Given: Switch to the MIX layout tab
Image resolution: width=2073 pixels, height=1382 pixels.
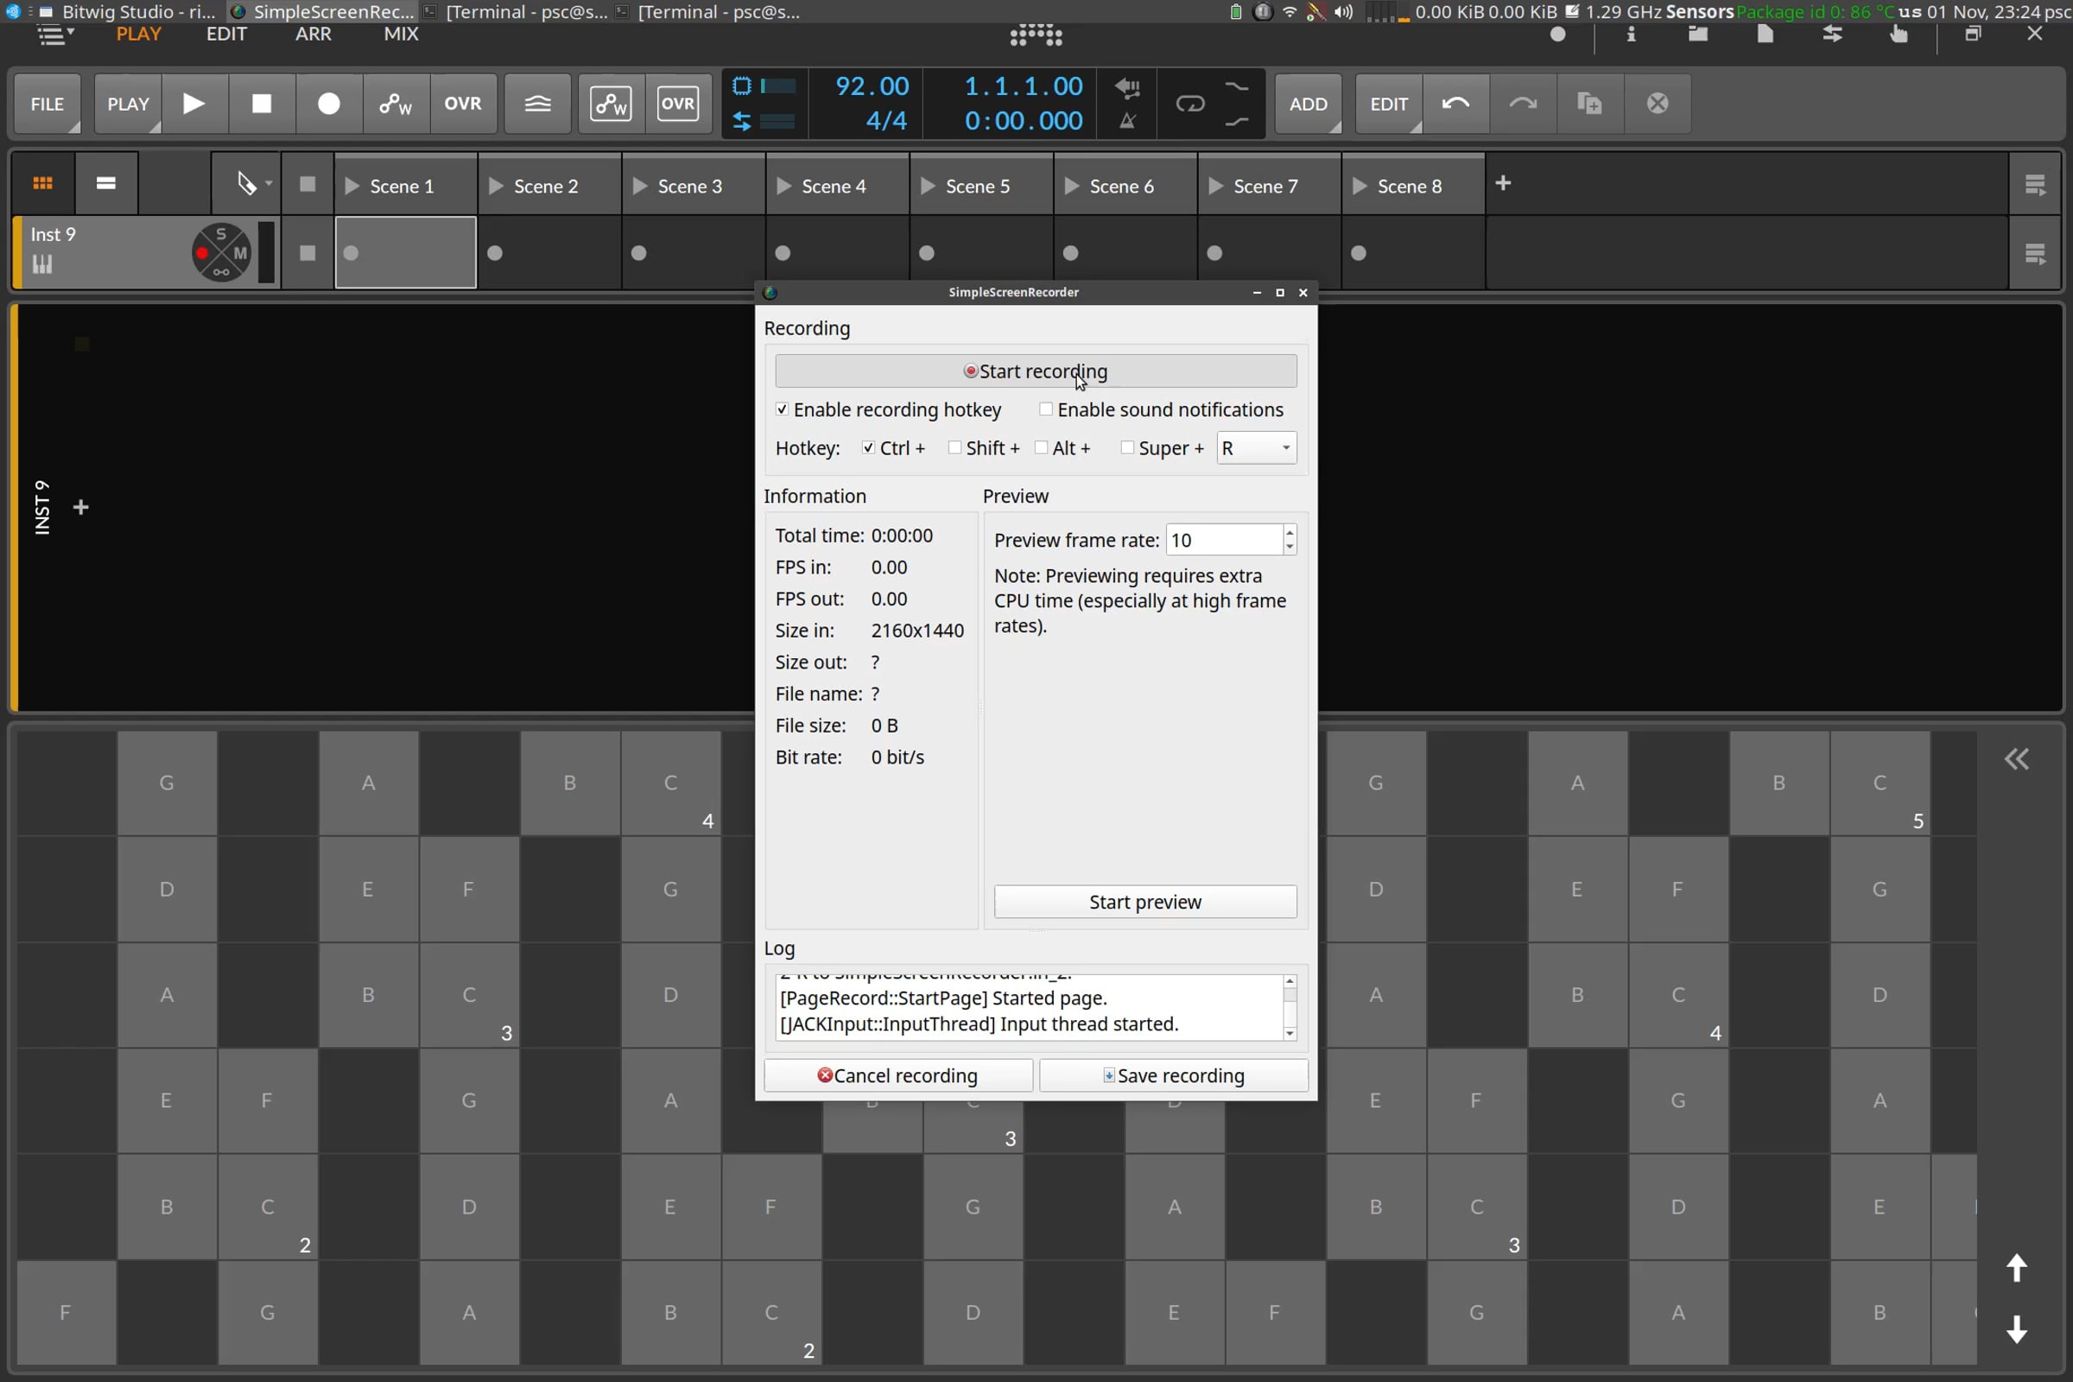Looking at the screenshot, I should (401, 34).
